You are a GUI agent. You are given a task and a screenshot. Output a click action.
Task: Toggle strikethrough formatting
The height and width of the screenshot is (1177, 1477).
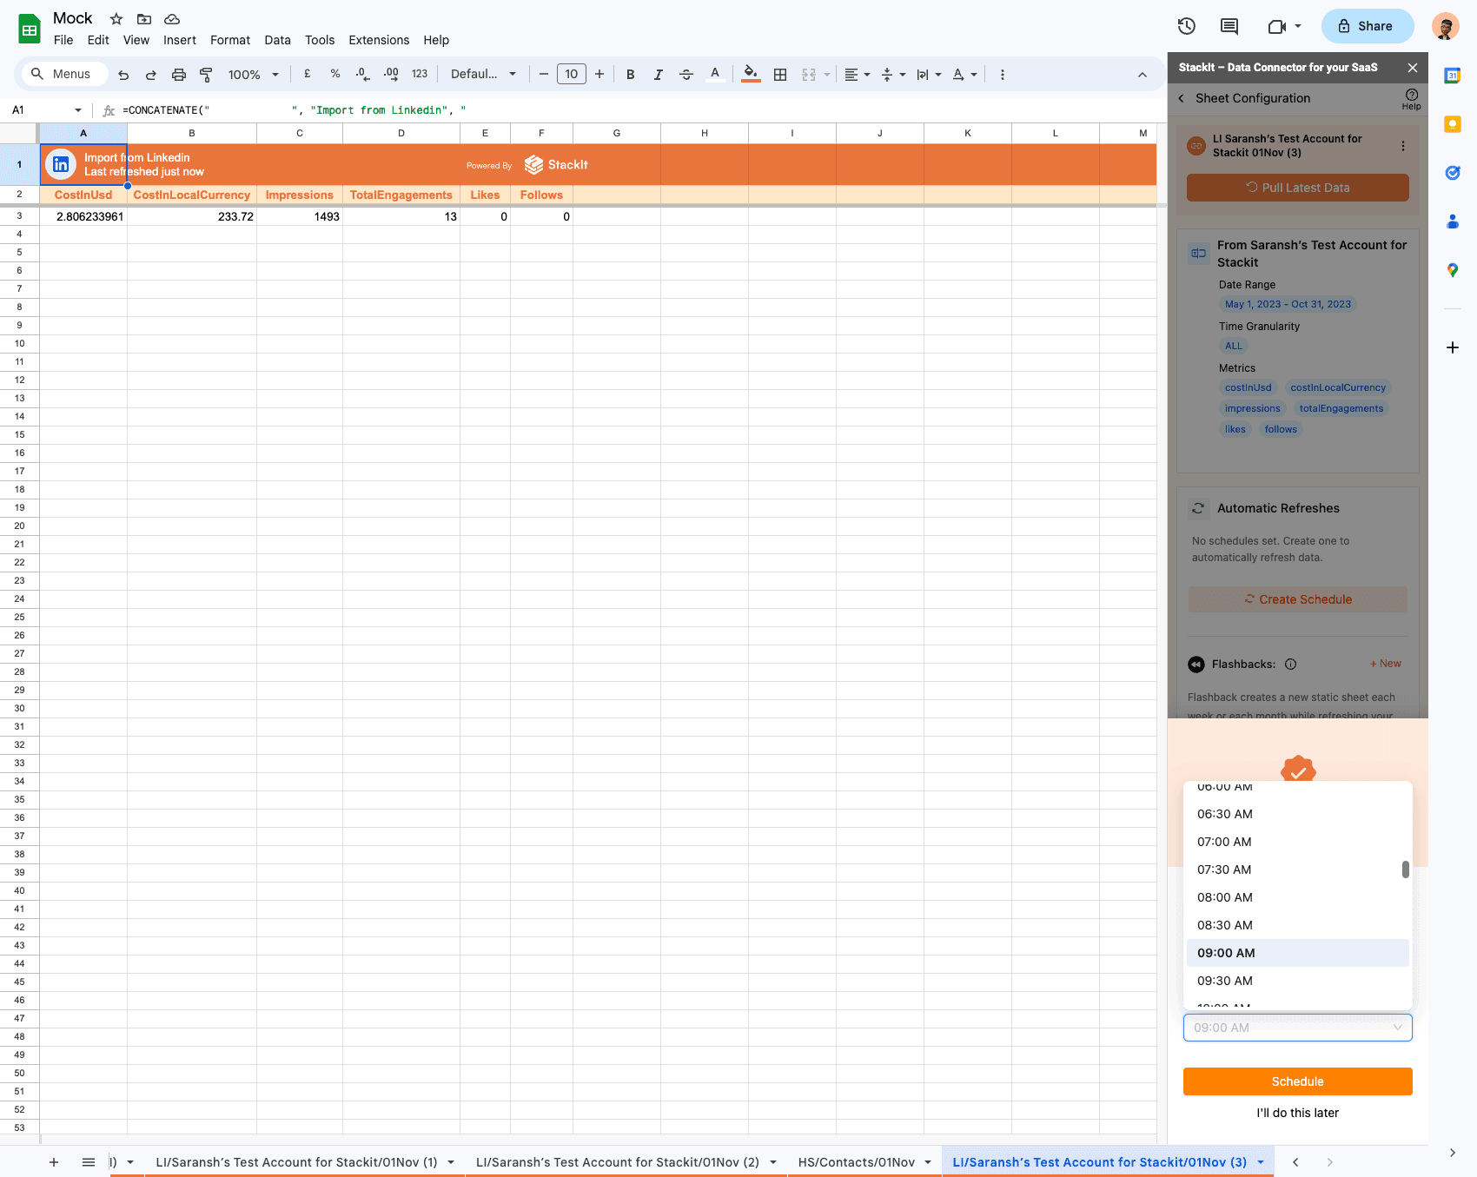(686, 75)
